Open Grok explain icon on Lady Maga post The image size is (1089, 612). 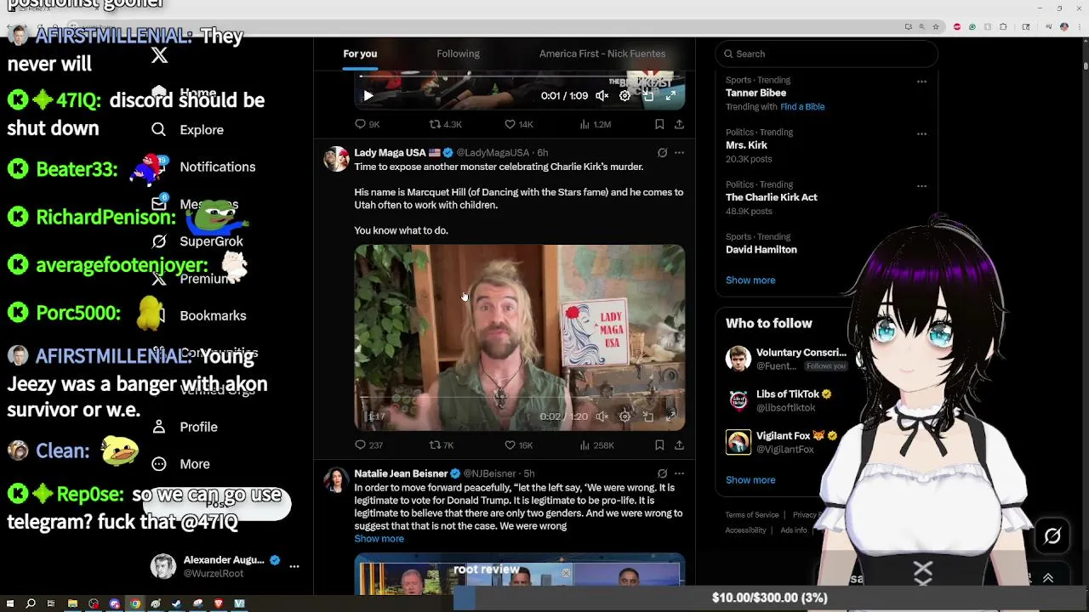point(662,153)
